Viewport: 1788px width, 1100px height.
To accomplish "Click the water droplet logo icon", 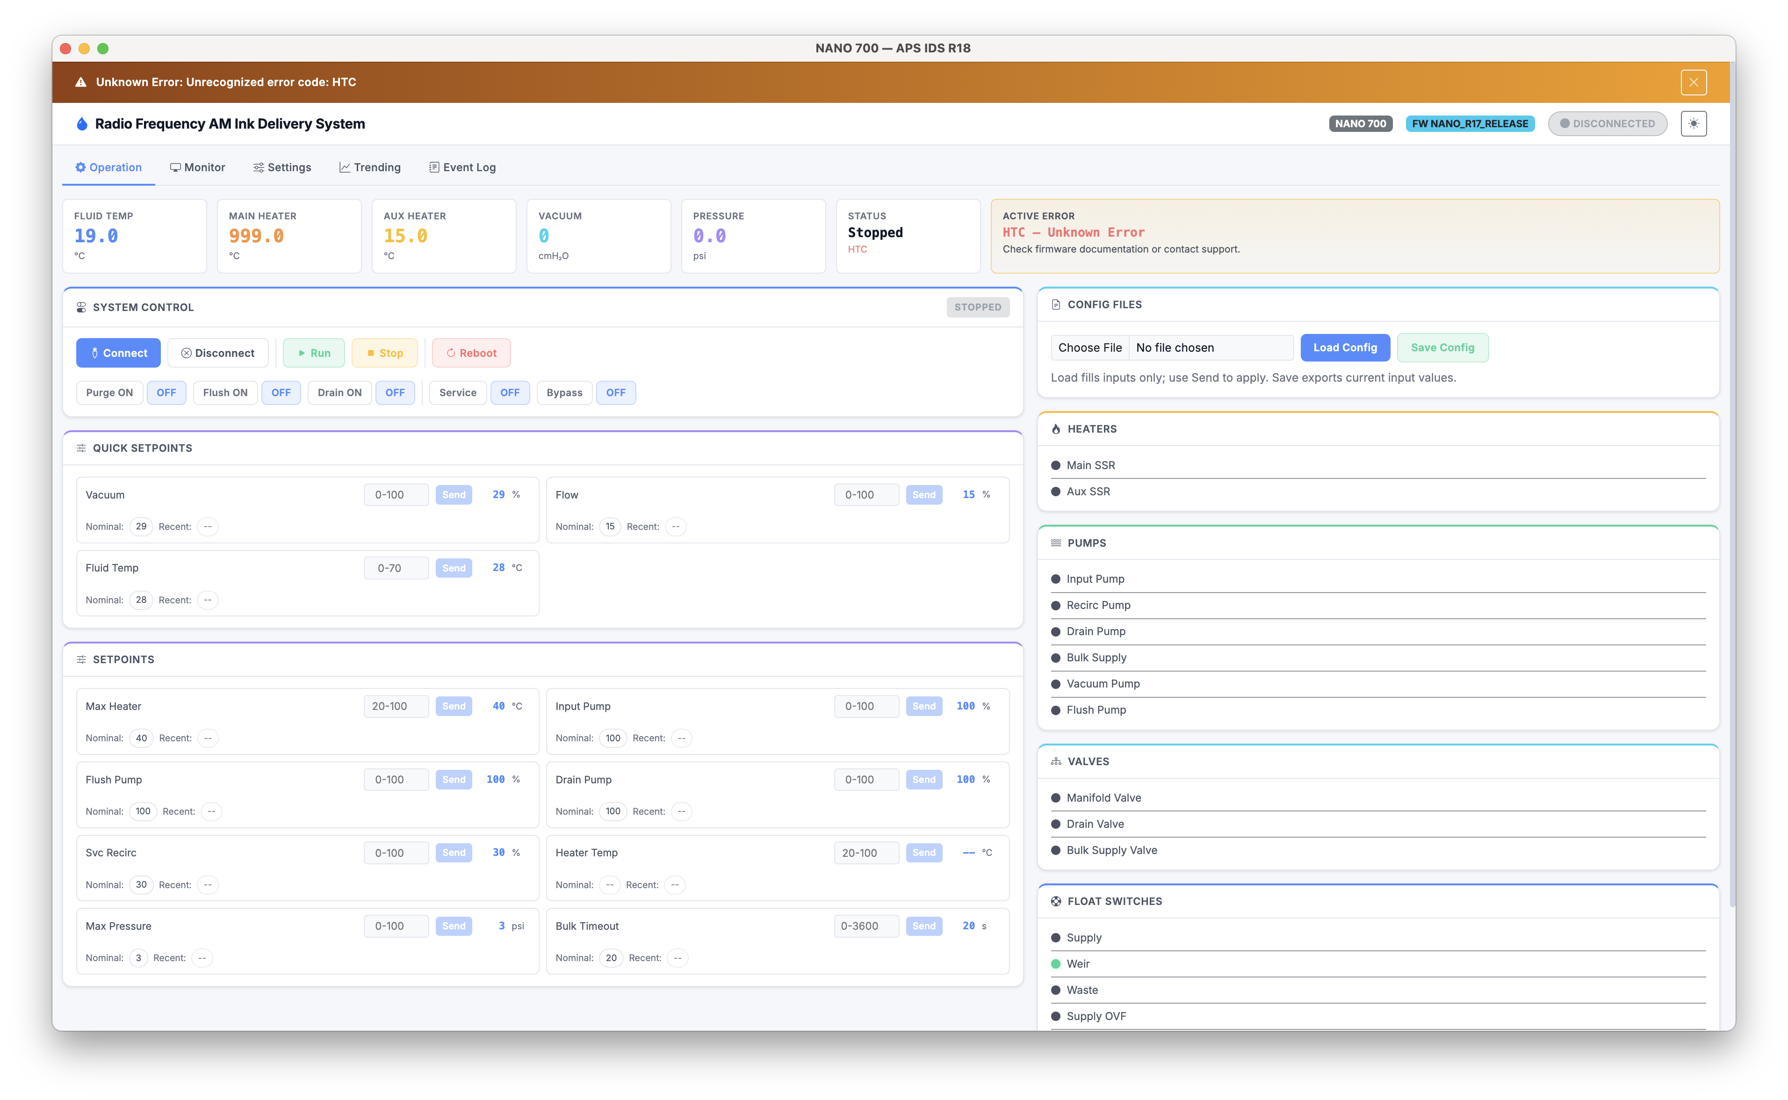I will [81, 123].
